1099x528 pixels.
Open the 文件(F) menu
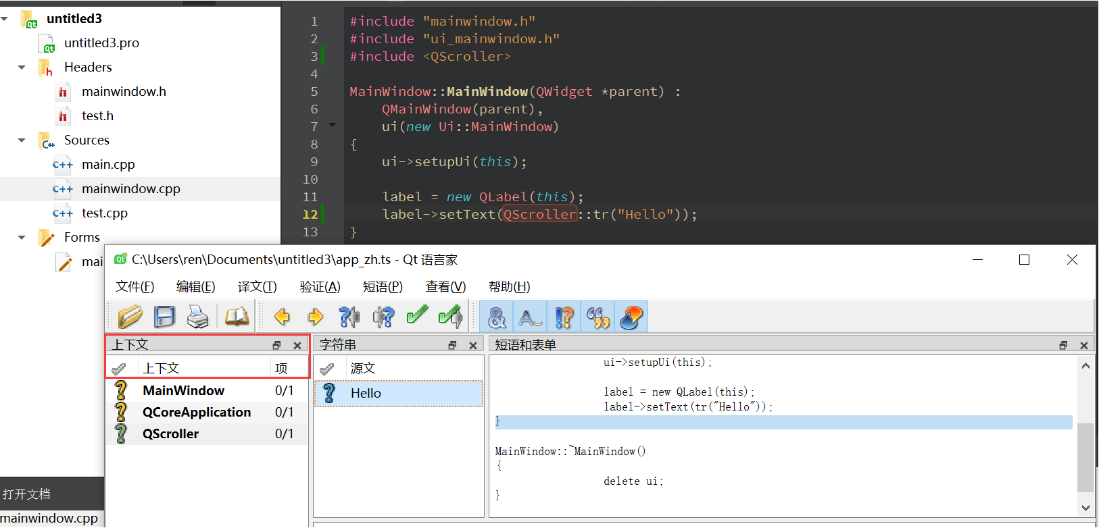[x=135, y=287]
